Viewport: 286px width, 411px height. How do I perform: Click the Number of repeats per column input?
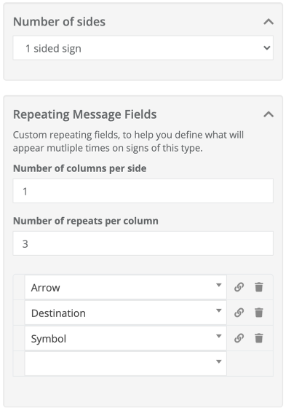143,243
